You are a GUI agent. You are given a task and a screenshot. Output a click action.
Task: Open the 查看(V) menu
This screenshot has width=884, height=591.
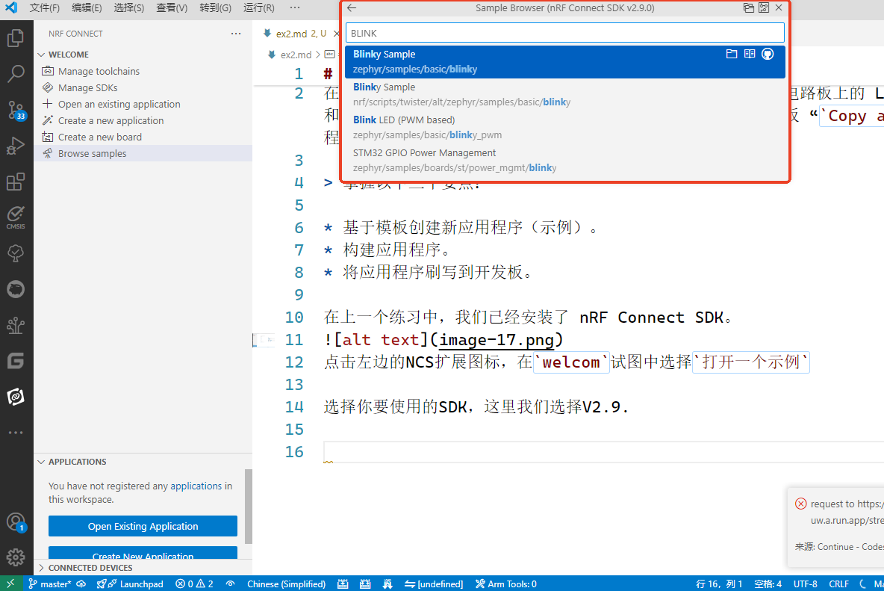point(172,8)
